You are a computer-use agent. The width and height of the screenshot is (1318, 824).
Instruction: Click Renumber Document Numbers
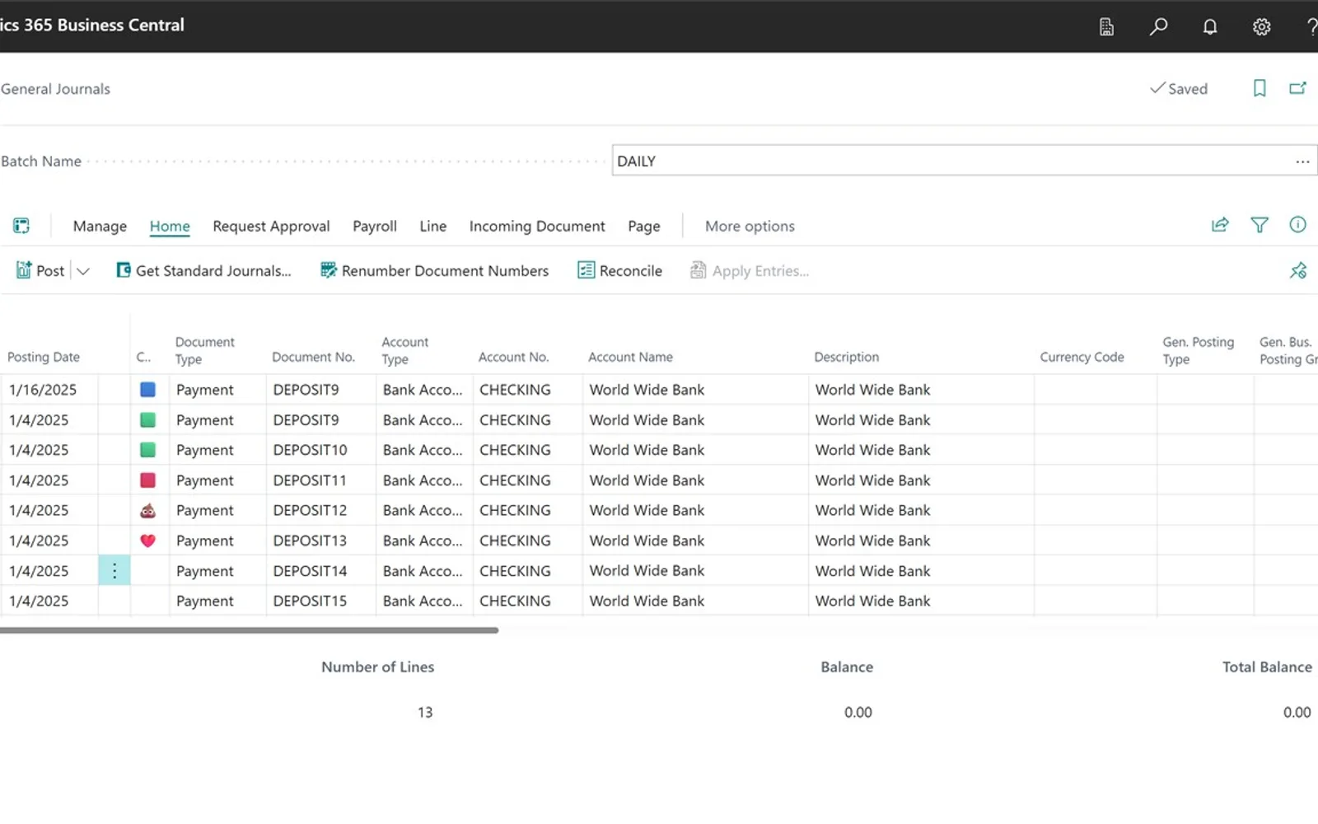tap(434, 270)
